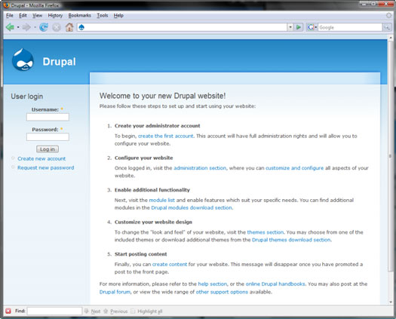Open the search engine selector dropdown
396x319 pixels.
pyautogui.click(x=316, y=27)
